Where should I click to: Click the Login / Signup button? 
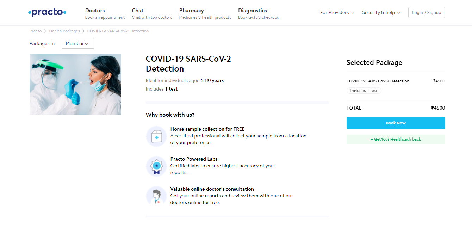(x=427, y=13)
